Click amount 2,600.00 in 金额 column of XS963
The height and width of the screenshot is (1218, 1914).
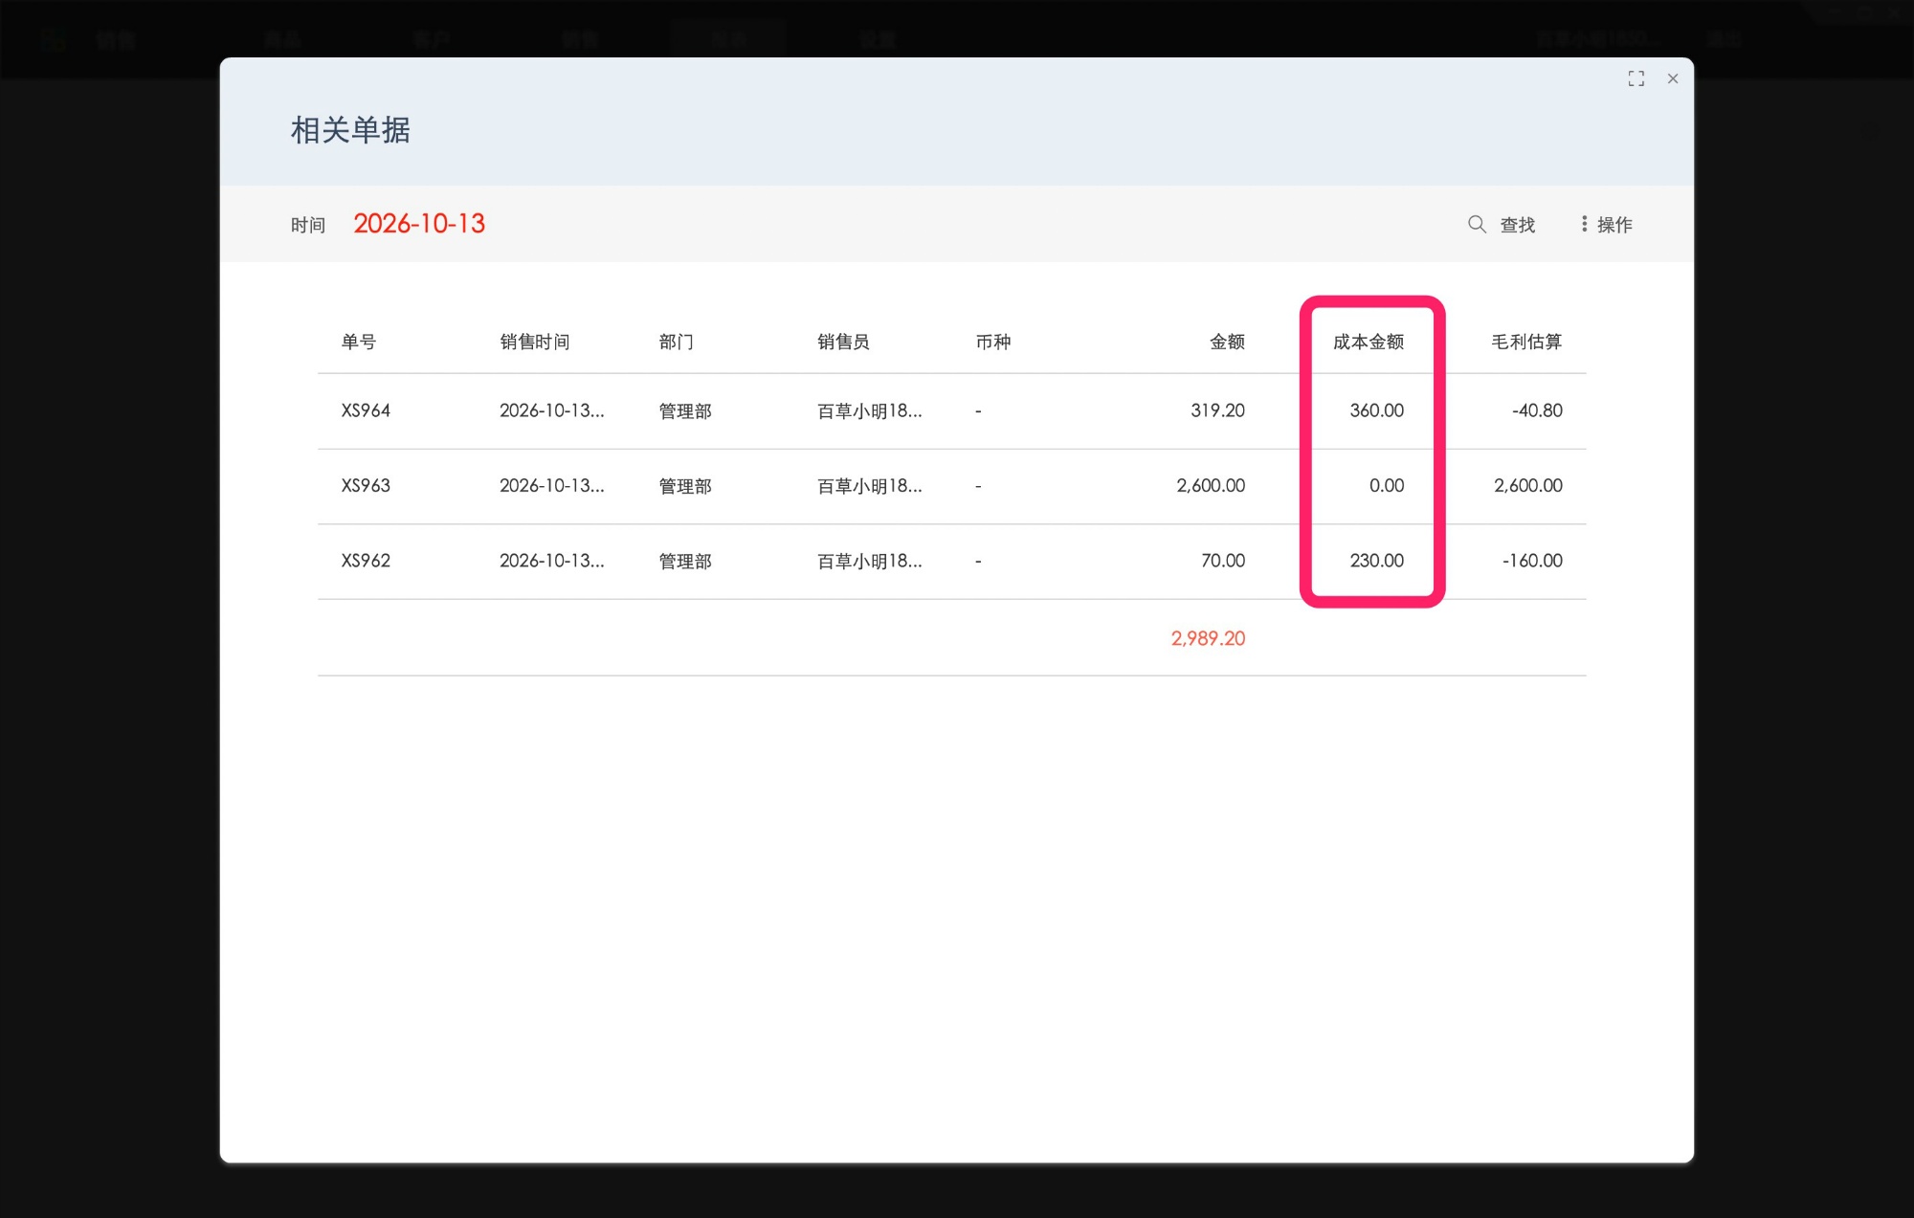point(1211,486)
